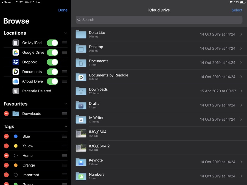
Task: Open Documents folder via its row chevron
Action: pyautogui.click(x=241, y=62)
